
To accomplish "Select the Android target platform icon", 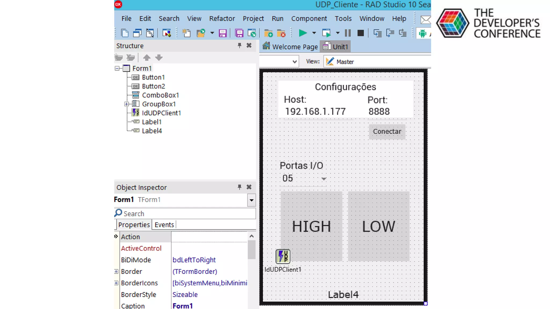I will (422, 33).
